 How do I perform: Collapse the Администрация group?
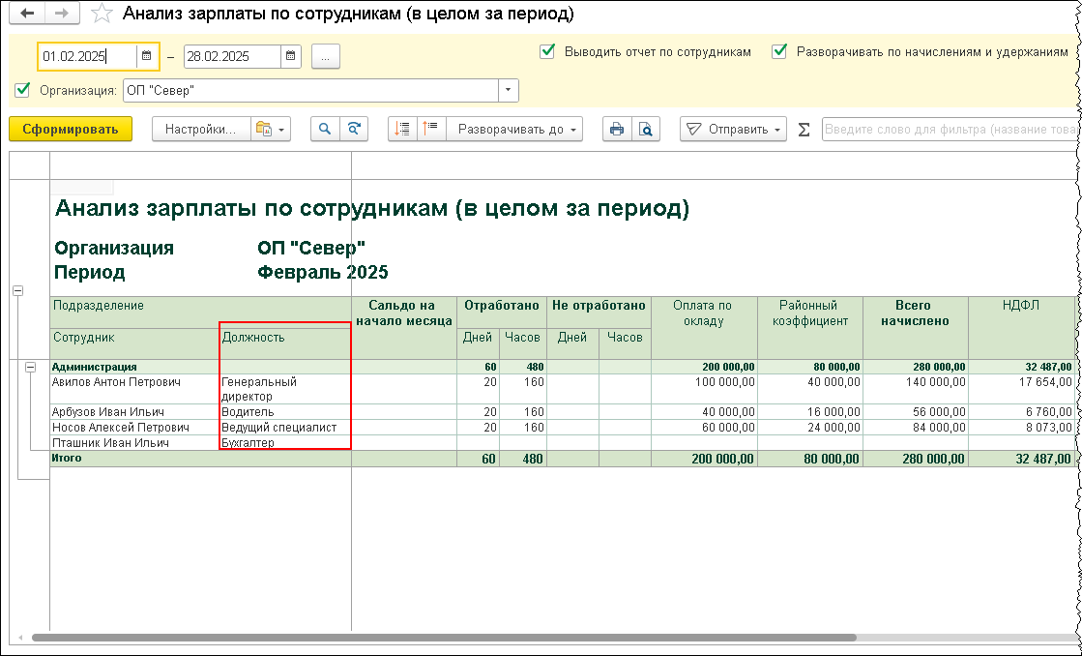tap(30, 368)
